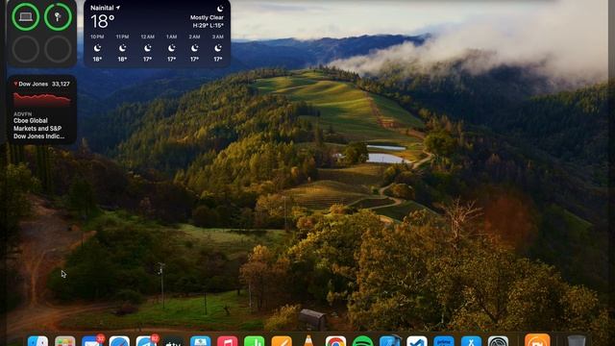Open Launchpad from the Dock
Image resolution: width=615 pixels, height=346 pixels.
pos(65,341)
